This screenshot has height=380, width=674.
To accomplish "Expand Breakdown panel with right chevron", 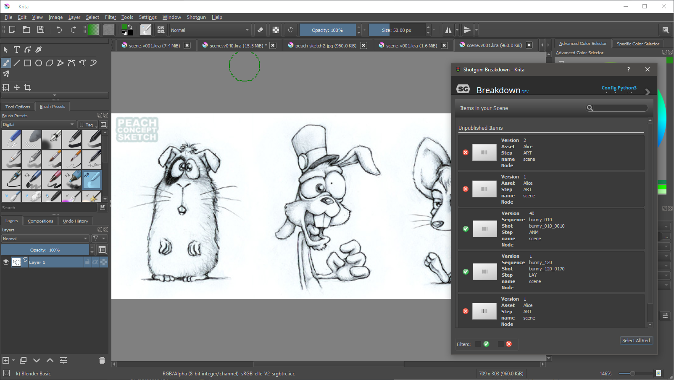I will pyautogui.click(x=648, y=92).
